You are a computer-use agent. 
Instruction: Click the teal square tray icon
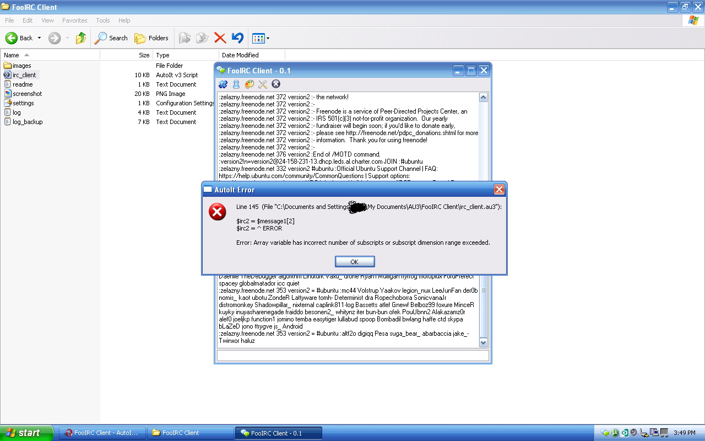(x=625, y=433)
